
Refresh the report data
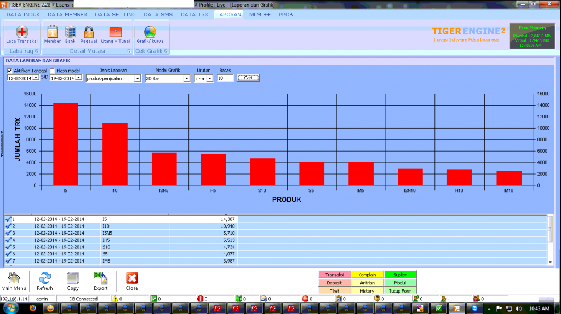[45, 281]
